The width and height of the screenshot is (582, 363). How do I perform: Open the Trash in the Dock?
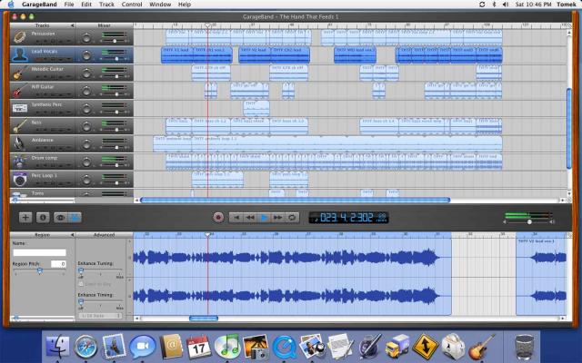525,347
